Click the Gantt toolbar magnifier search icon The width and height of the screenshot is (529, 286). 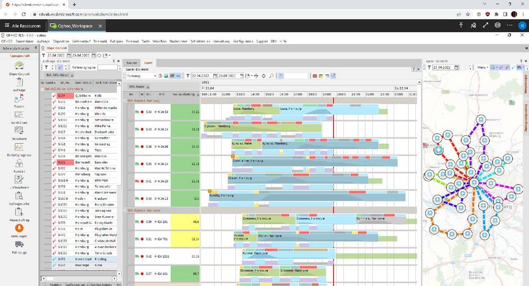[x=271, y=76]
